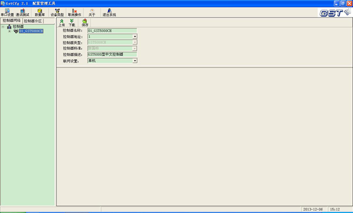Open the 串口设置 serial port settings tool
This screenshot has width=353, height=213.
(7, 12)
